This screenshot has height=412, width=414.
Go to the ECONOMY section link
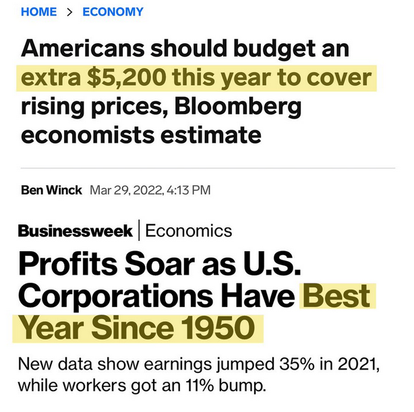(x=113, y=12)
